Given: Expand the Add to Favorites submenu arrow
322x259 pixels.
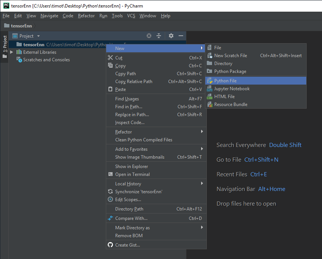Looking at the screenshot, I should (202, 149).
